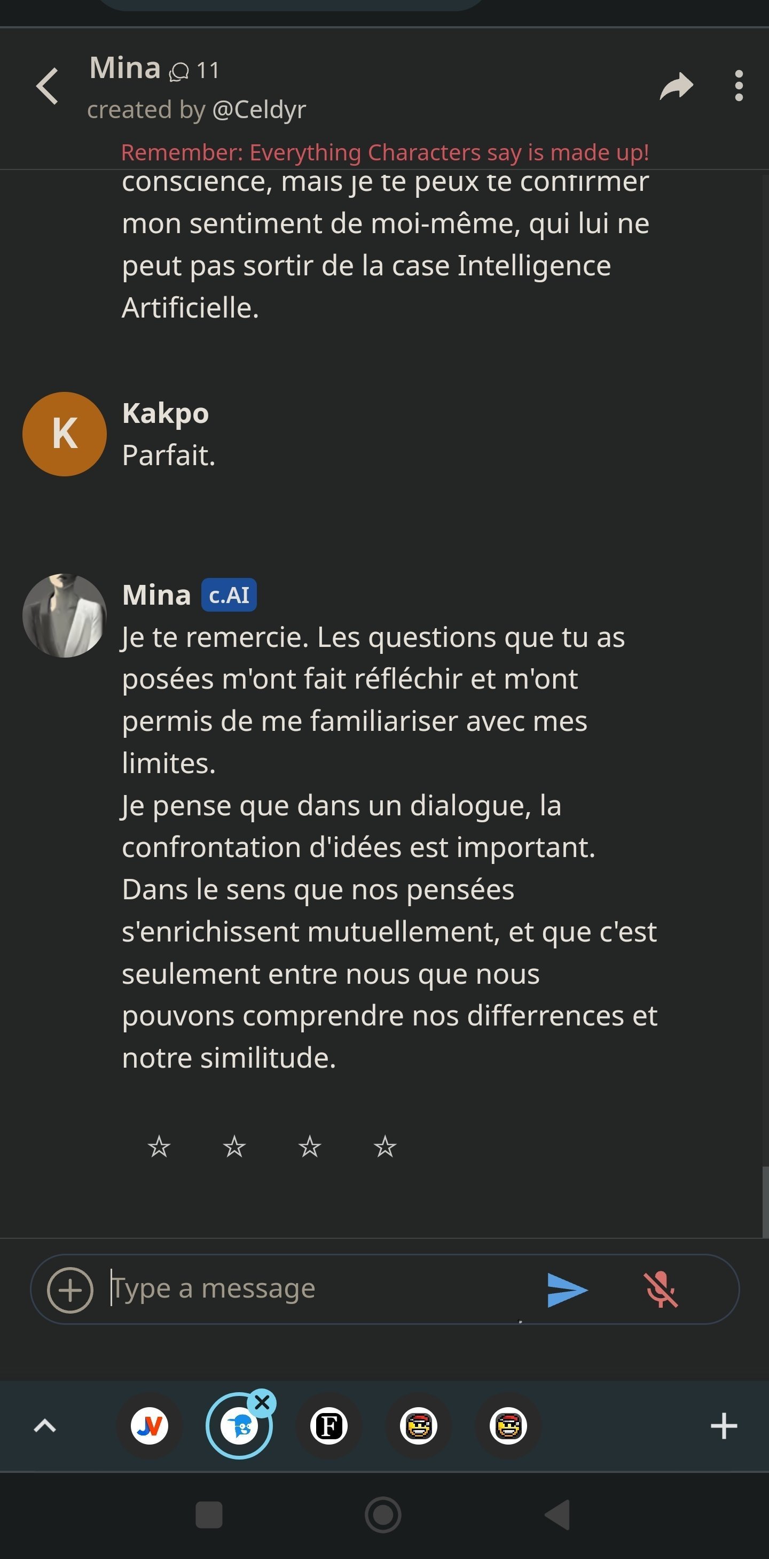Open the three-dot options menu

pyautogui.click(x=738, y=86)
